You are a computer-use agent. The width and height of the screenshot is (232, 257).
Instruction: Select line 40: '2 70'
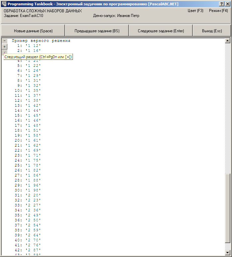coord(28,240)
